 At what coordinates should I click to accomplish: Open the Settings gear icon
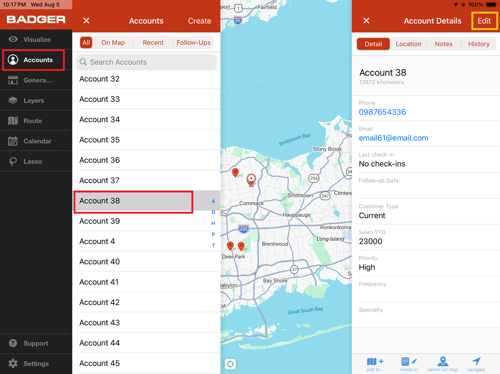[x=13, y=363]
